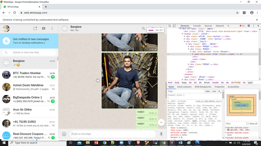This screenshot has width=261, height=146.
Task: Open the WhatsApp sidebar three-dot menu
Action: pyautogui.click(x=52, y=28)
